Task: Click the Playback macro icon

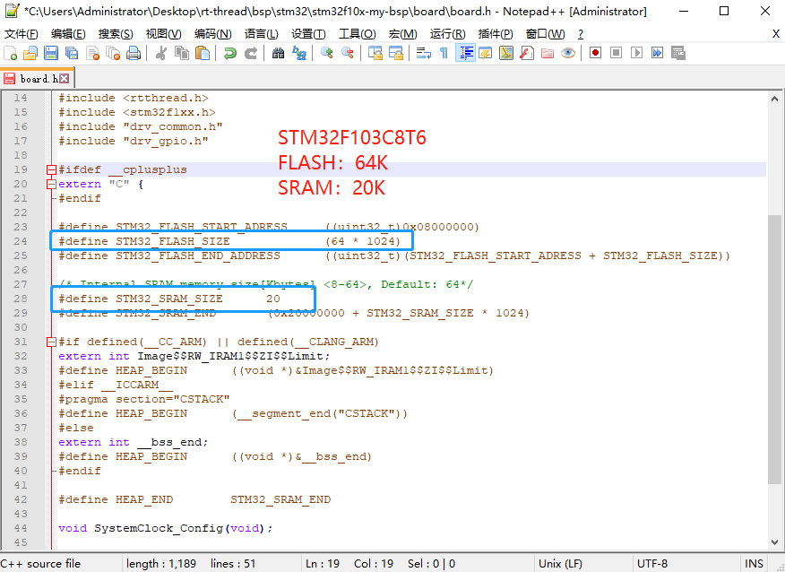Action: pyautogui.click(x=636, y=53)
